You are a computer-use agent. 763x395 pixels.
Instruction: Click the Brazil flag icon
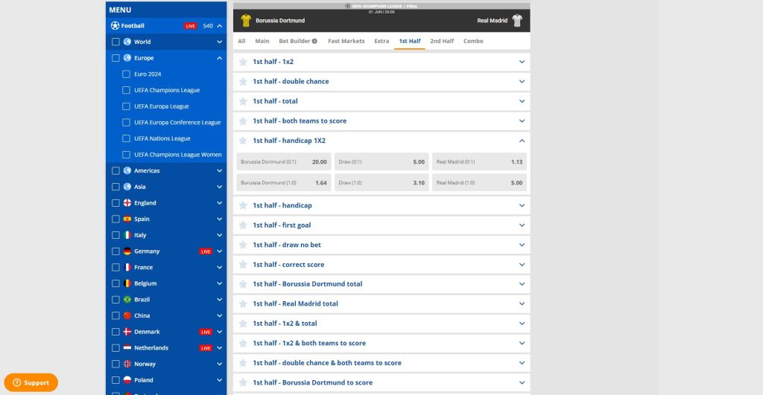pos(127,300)
